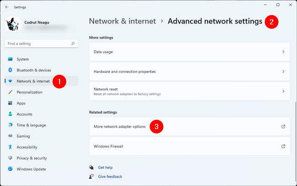This screenshot has width=297, height=186.
Task: Click the Give feedback icon
Action: coord(91,176)
